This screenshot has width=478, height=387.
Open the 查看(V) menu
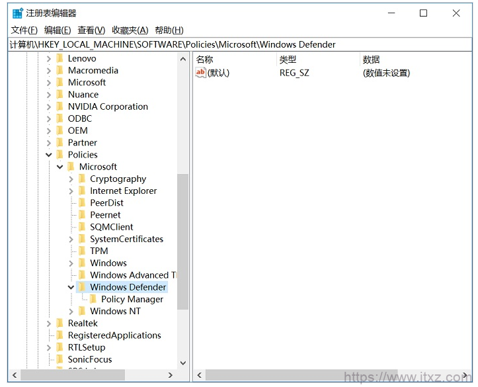[91, 30]
